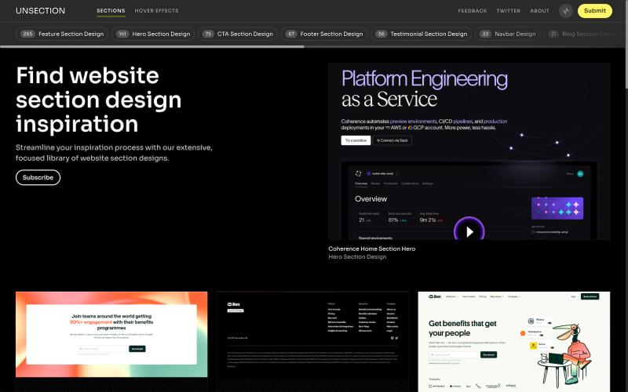Open the orange gradient CTA section thumbnail
This screenshot has height=392, width=628.
111,335
